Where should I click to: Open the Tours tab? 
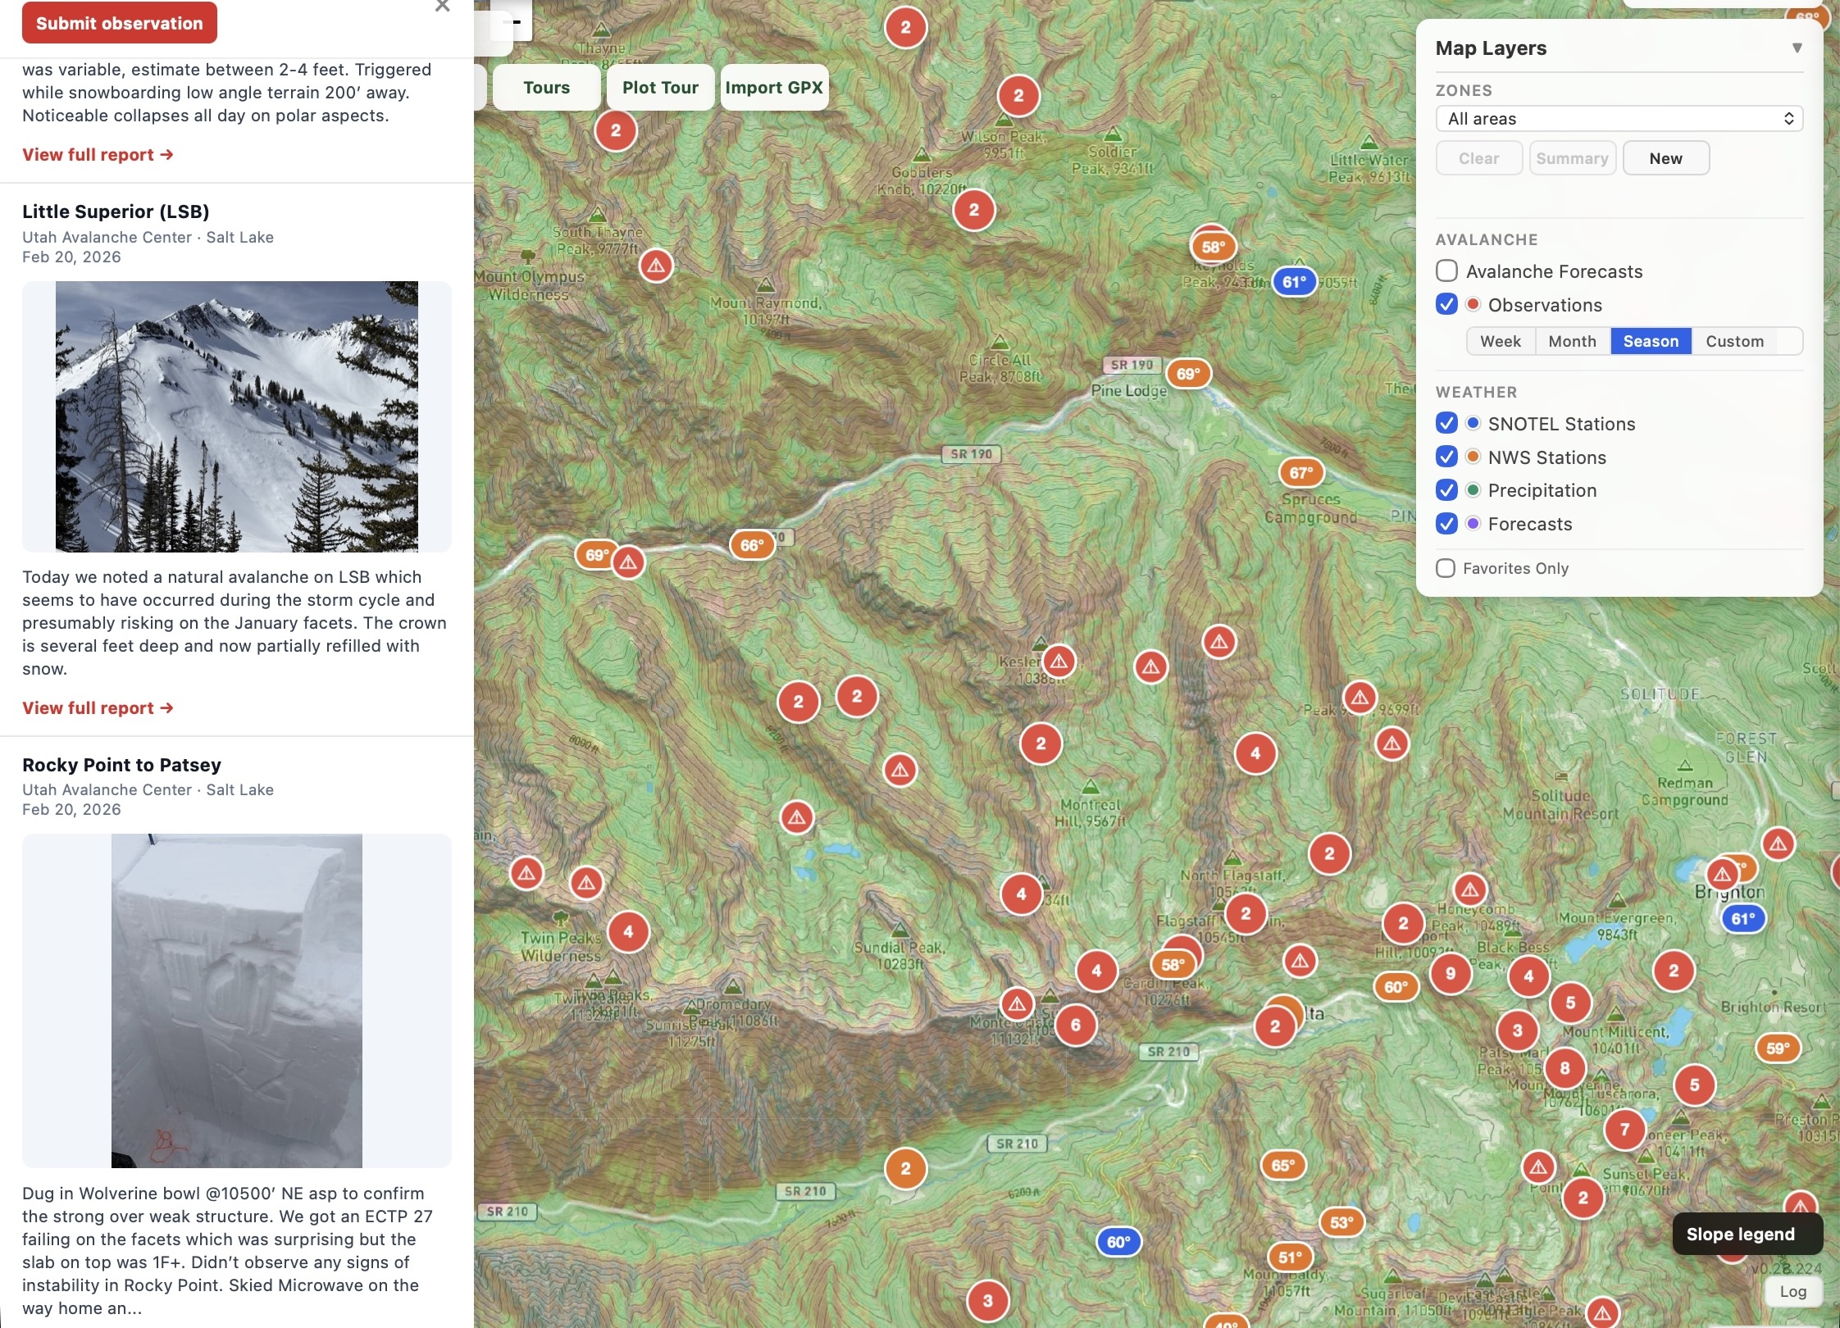546,88
